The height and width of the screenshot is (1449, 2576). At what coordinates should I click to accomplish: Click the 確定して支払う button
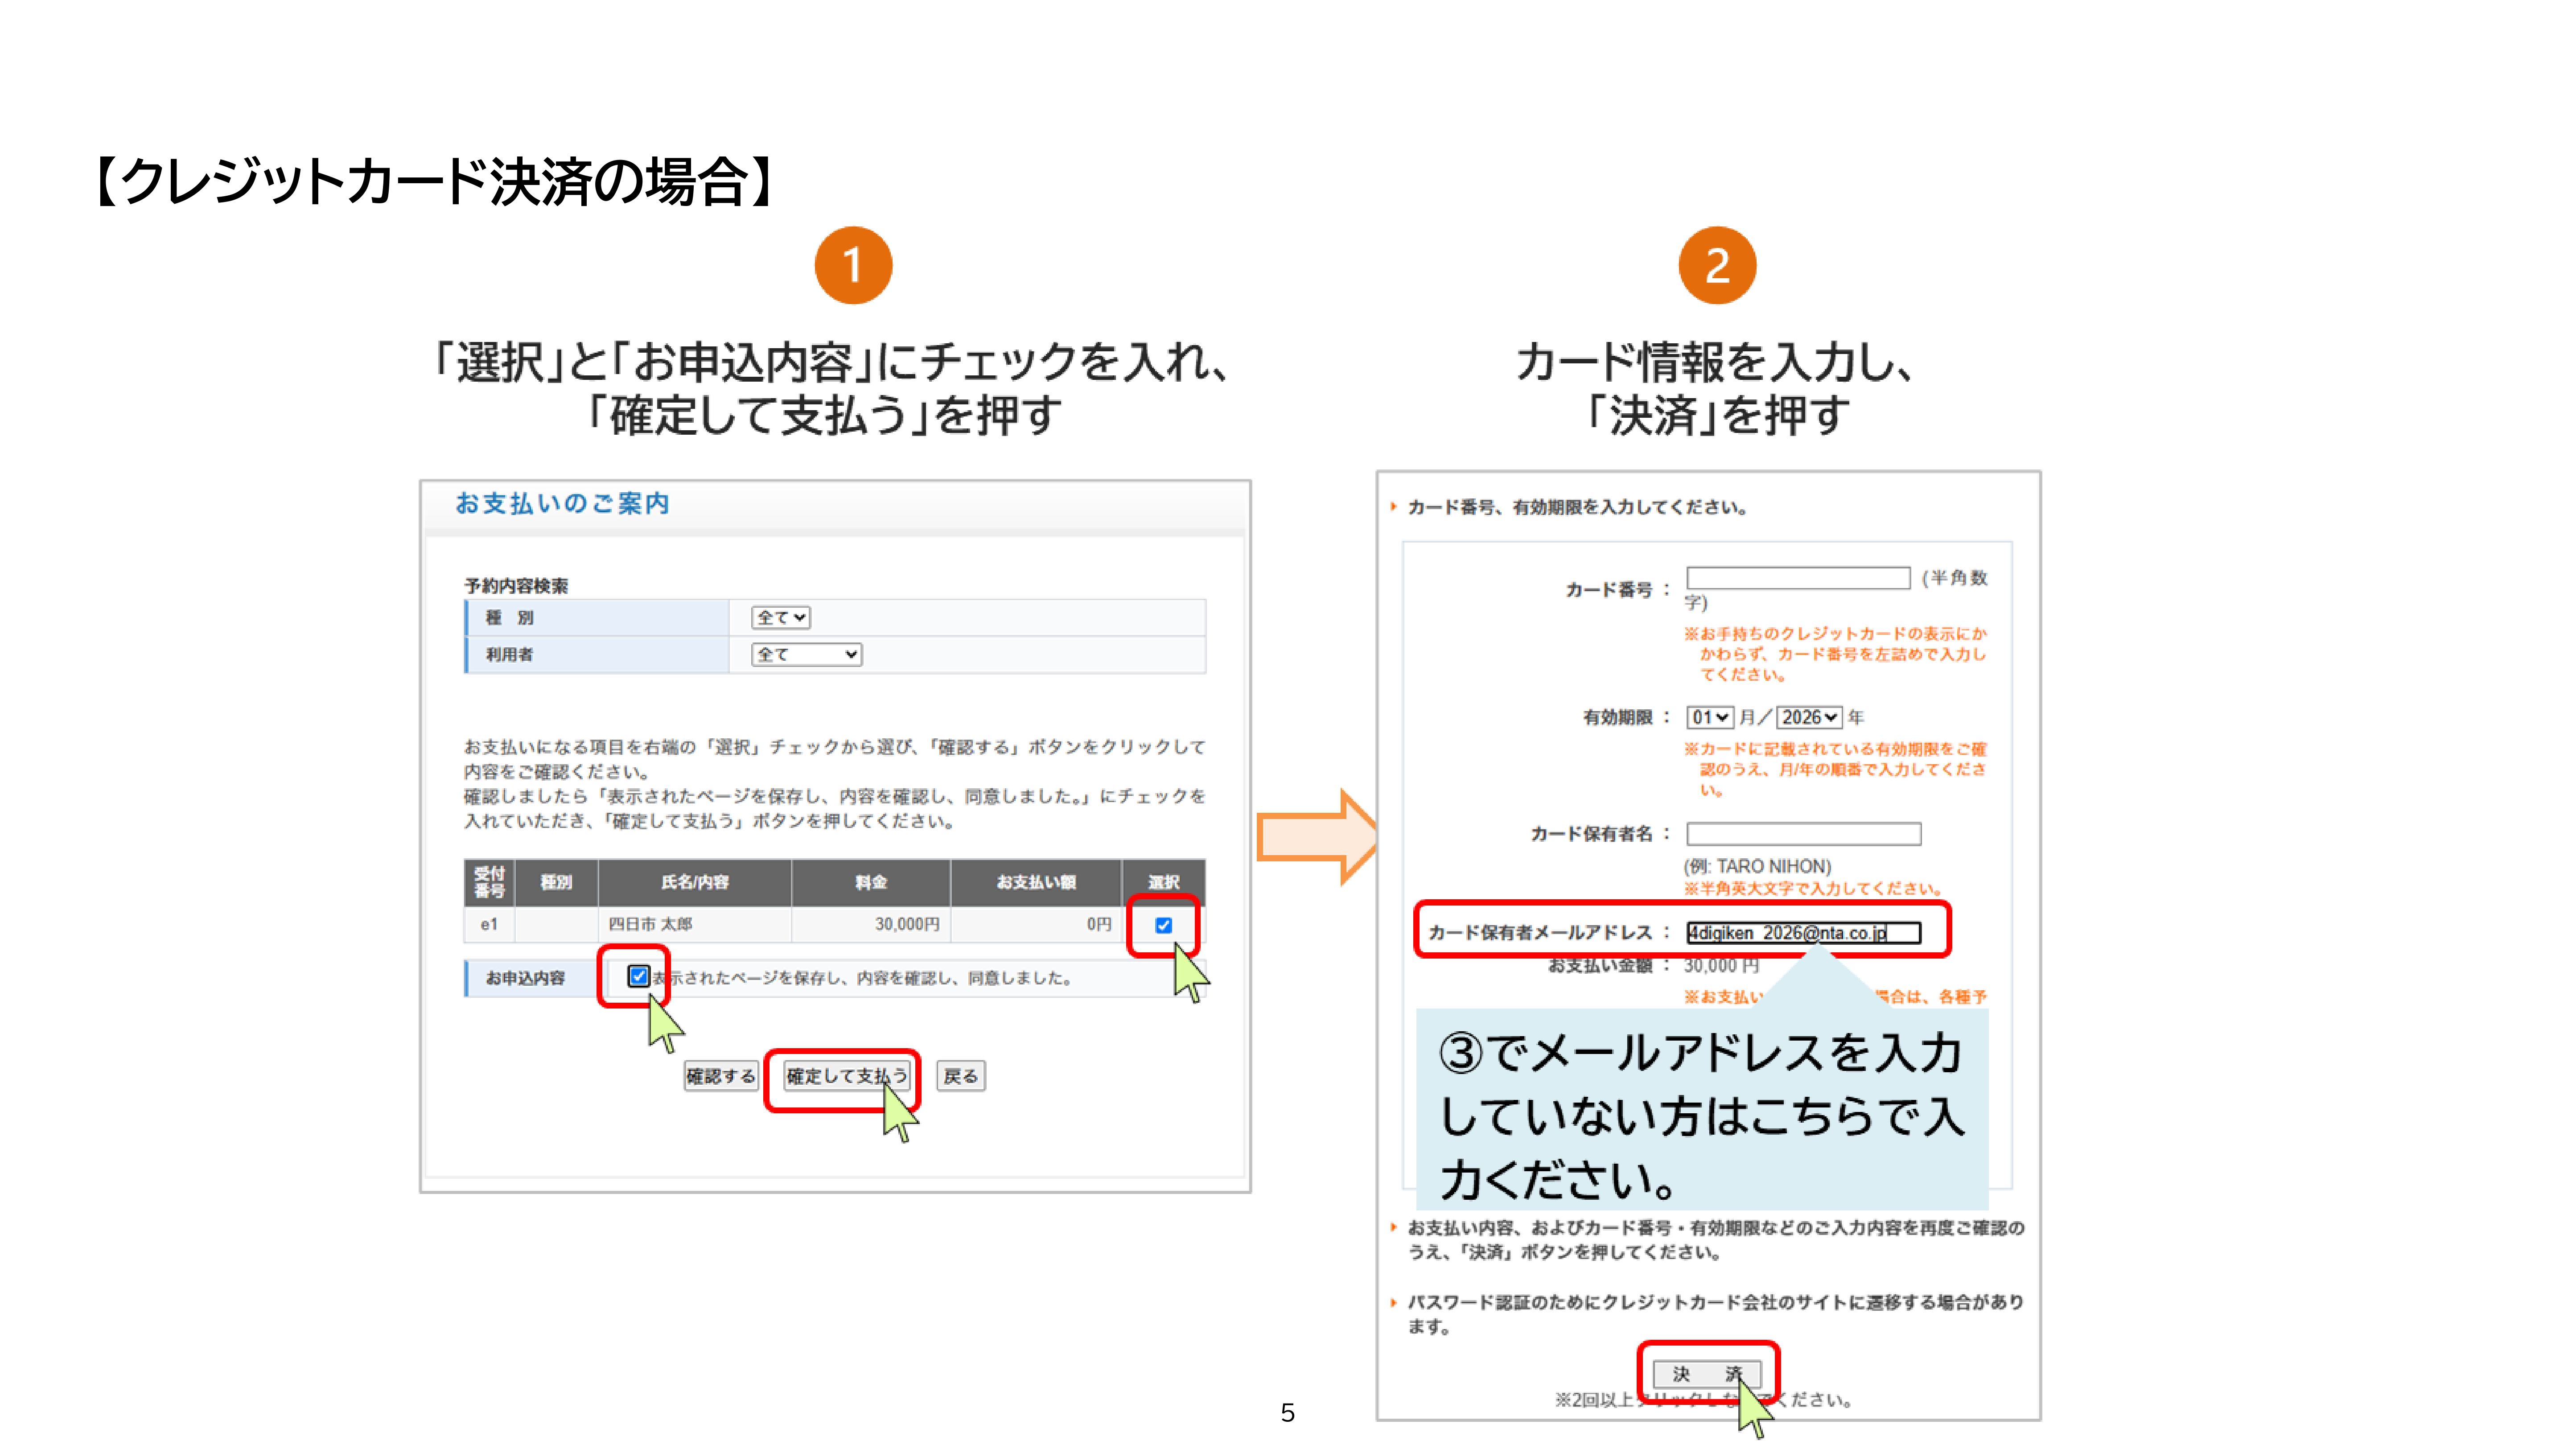tap(846, 1076)
